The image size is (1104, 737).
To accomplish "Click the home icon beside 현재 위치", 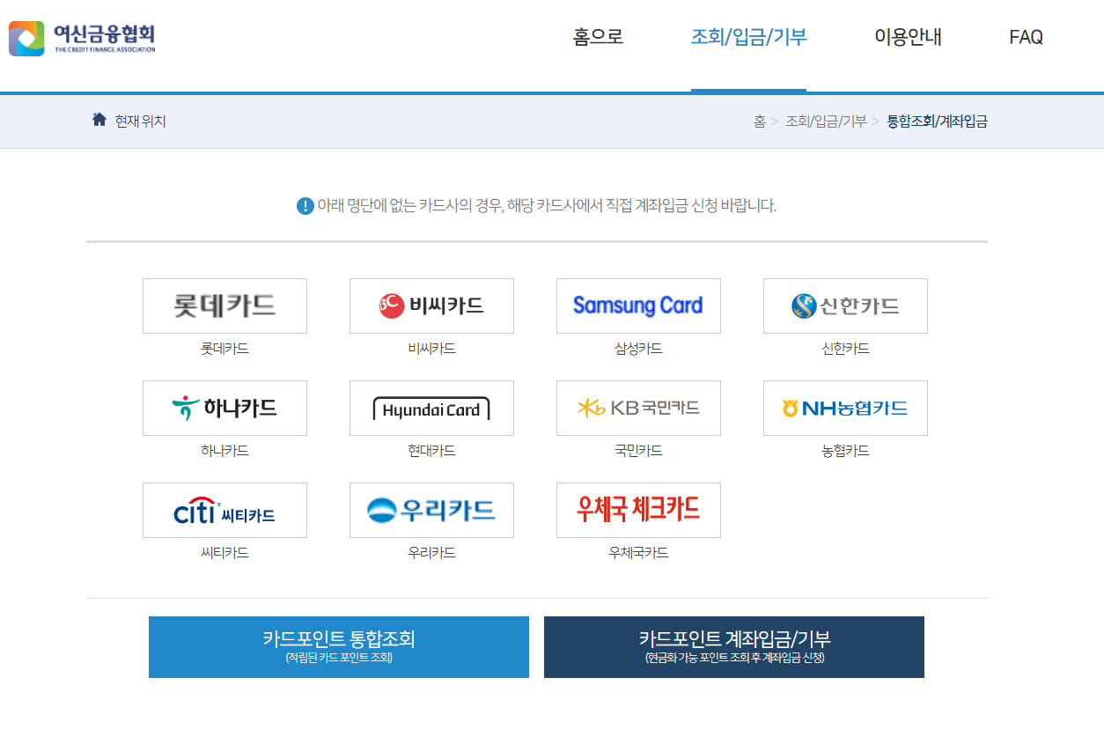I will pyautogui.click(x=99, y=120).
